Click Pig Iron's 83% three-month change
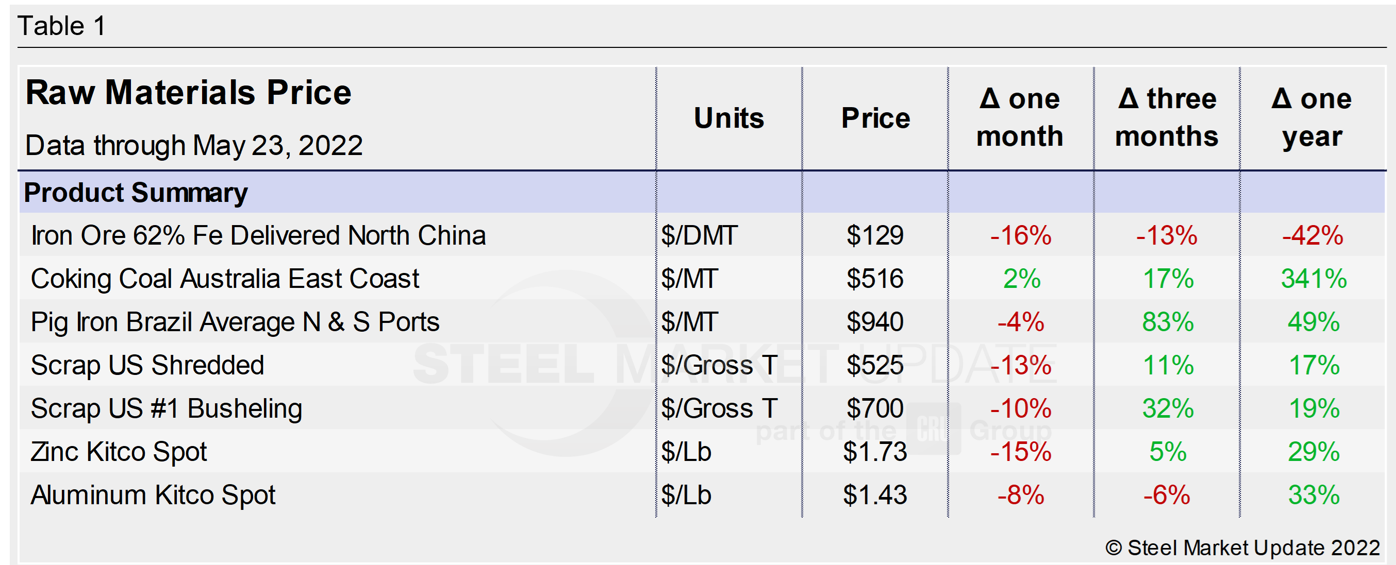The image size is (1396, 565). click(x=1167, y=322)
